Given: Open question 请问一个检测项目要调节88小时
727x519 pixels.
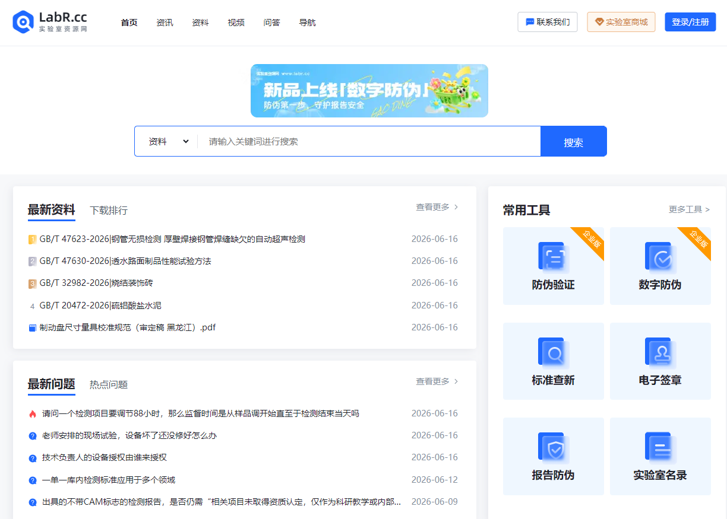Looking at the screenshot, I should [x=201, y=413].
